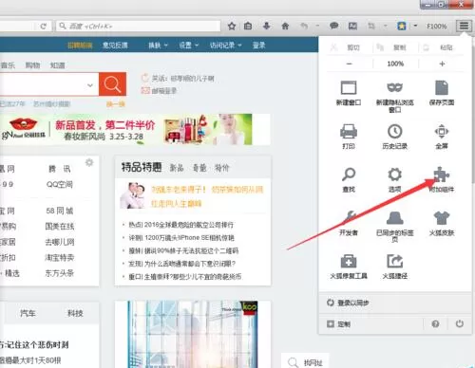This screenshot has height=368, width=475.
Task: Click 换一换 refresh suggestions link
Action: 116,103
